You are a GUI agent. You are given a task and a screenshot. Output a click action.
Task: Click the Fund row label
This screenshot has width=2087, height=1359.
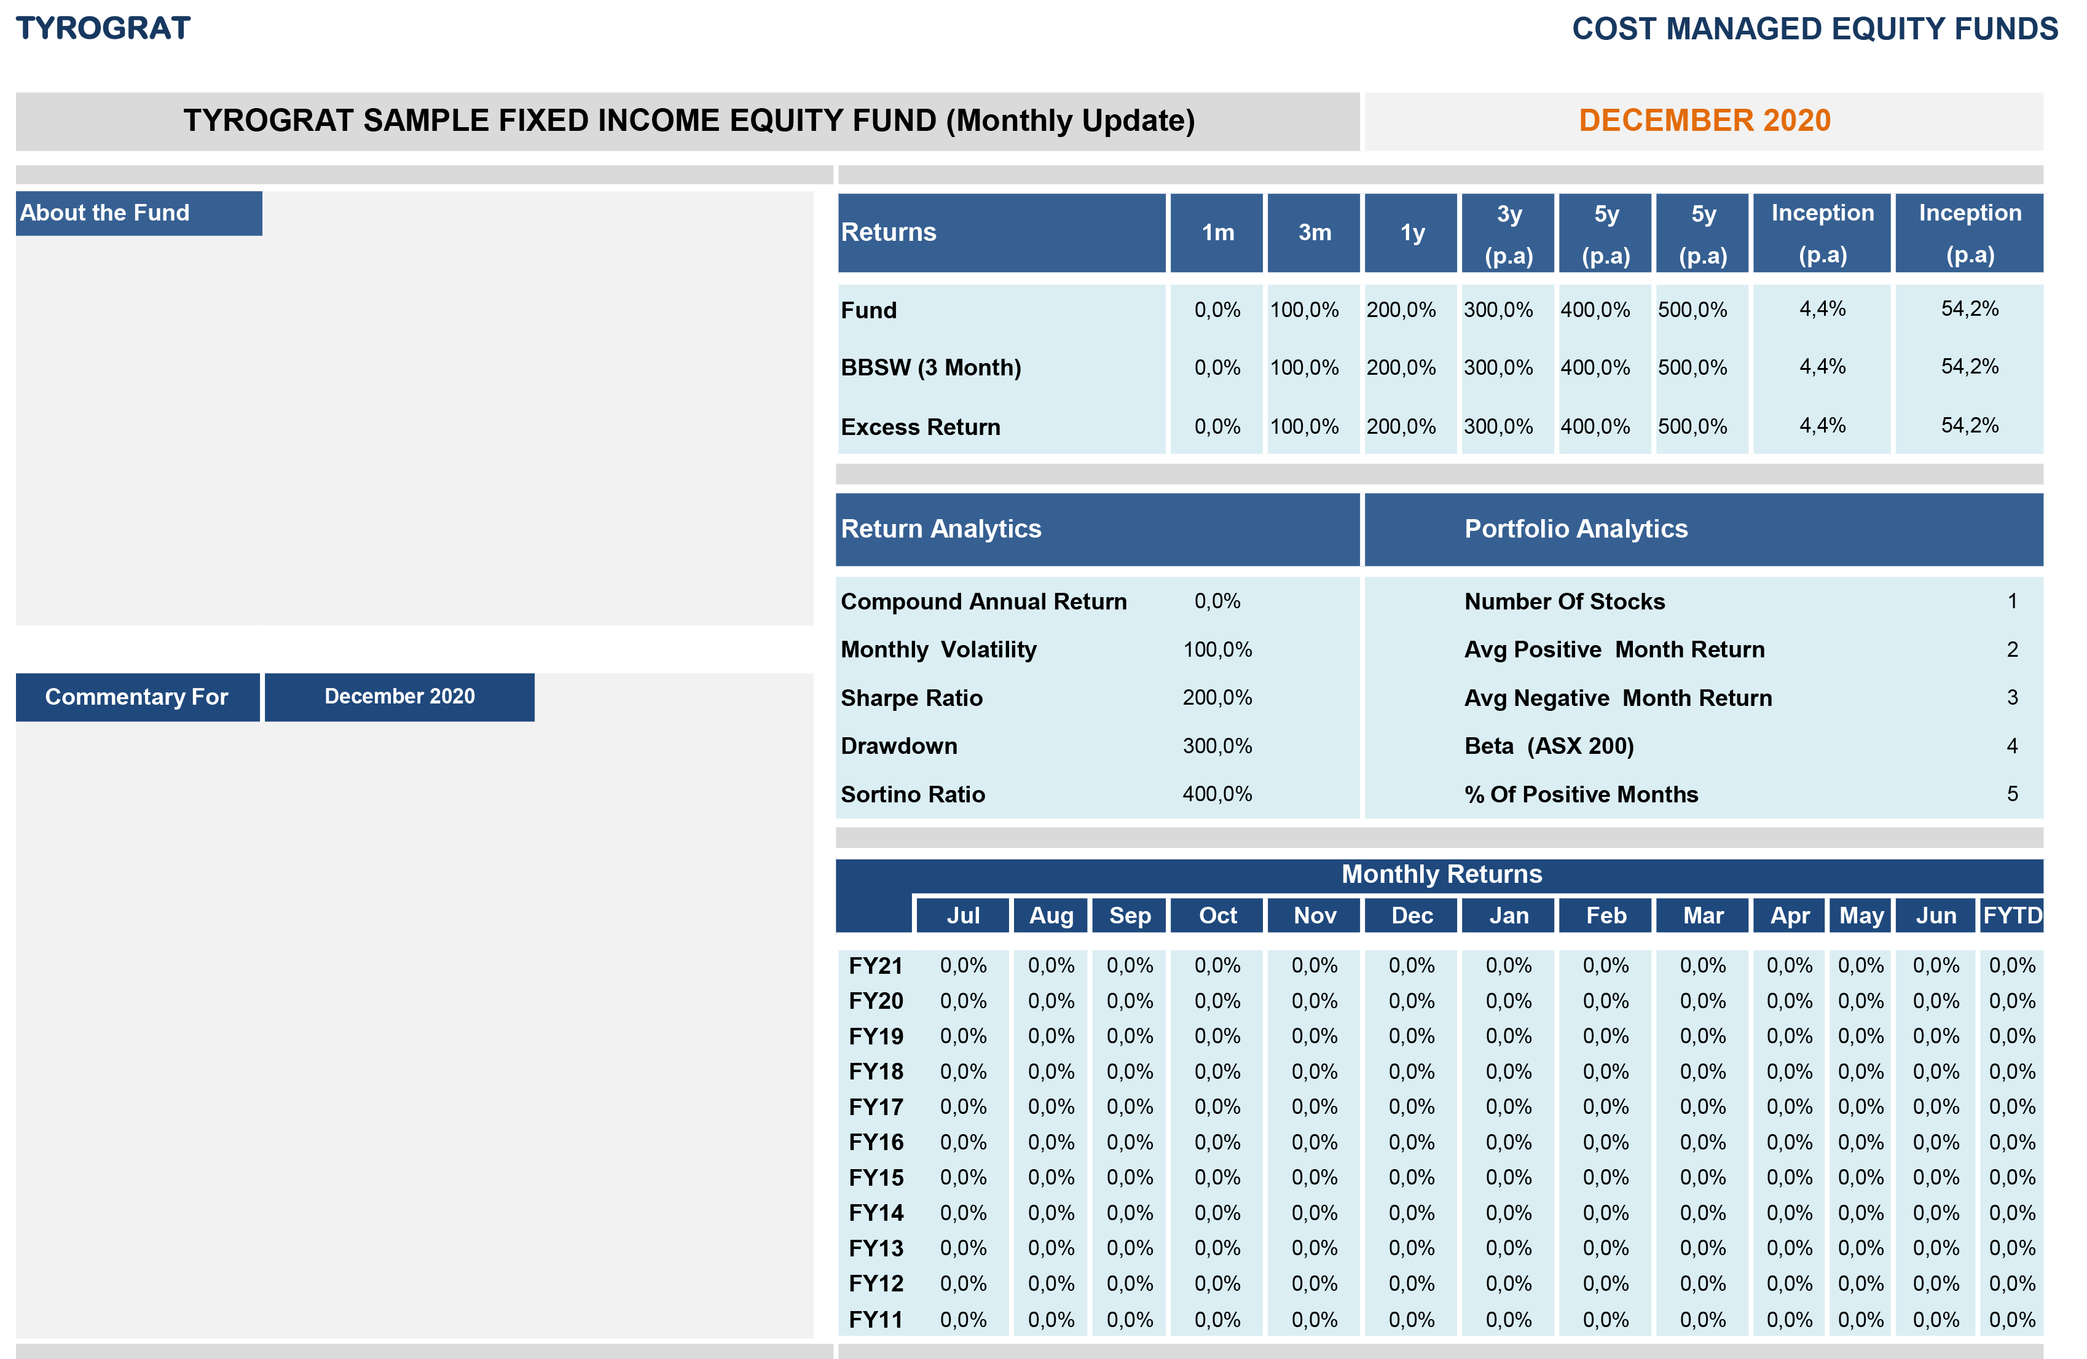point(869,310)
